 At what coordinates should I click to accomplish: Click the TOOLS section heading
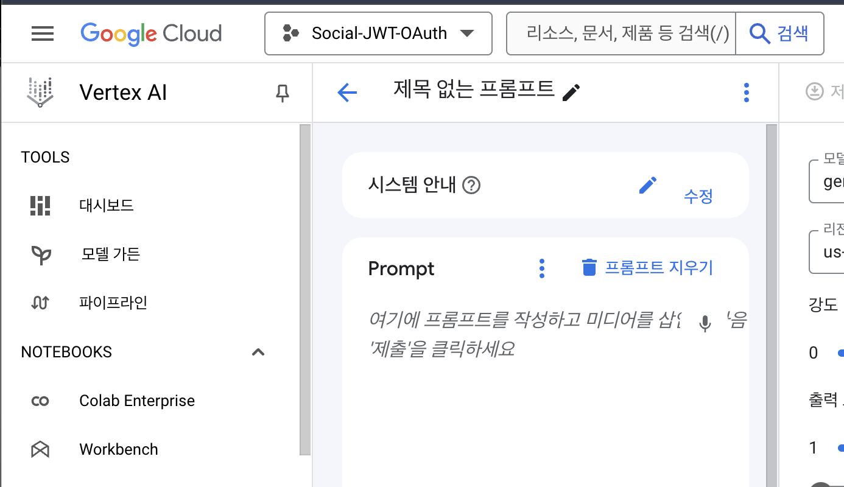46,157
